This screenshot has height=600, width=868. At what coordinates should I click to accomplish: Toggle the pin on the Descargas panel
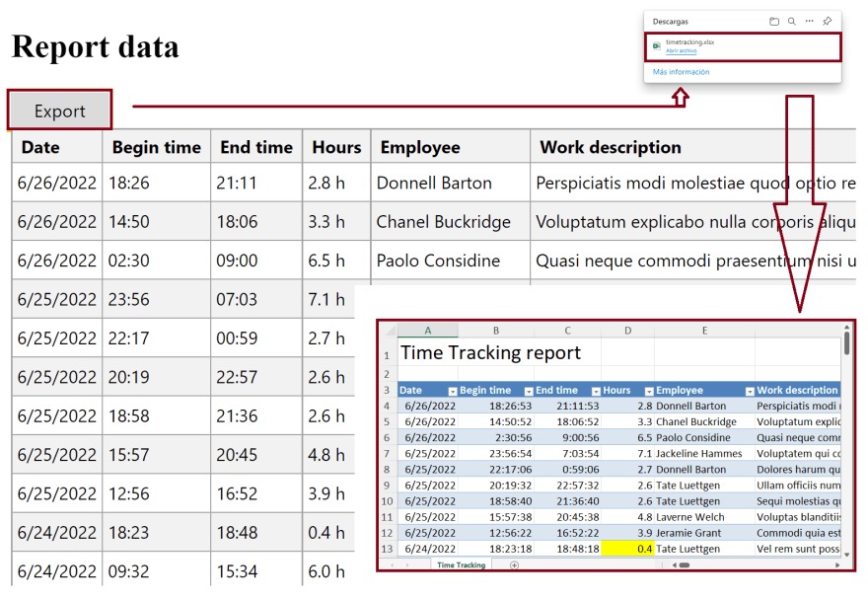point(827,21)
